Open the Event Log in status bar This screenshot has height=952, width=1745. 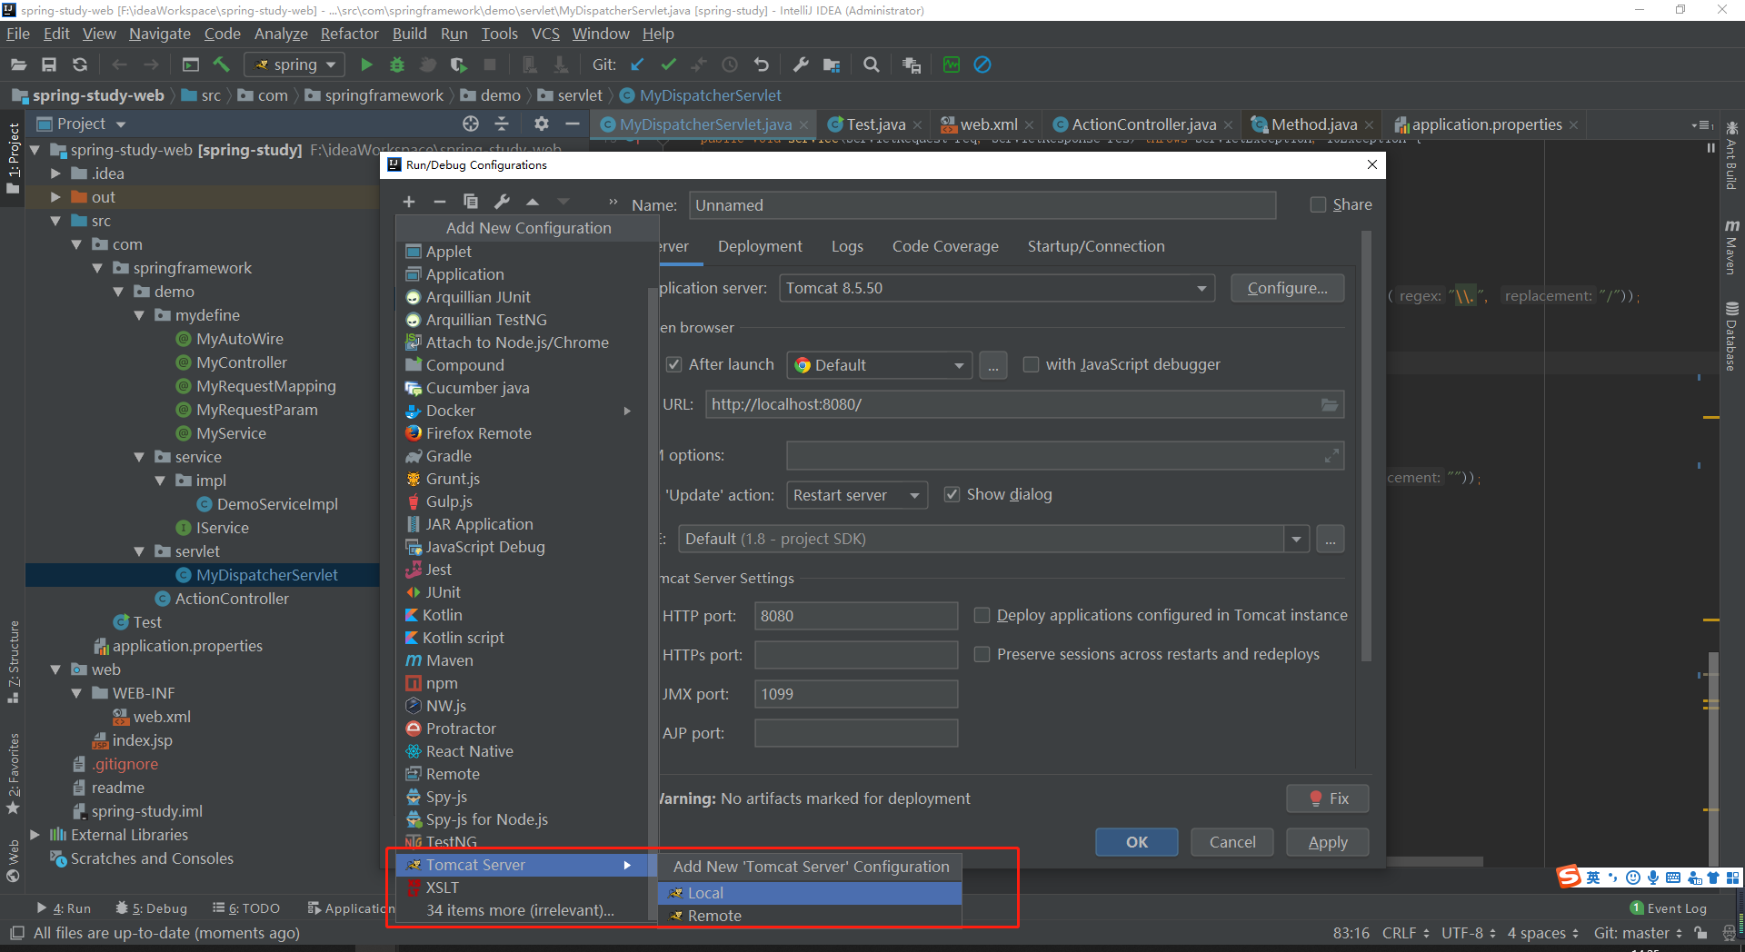coord(1669,907)
